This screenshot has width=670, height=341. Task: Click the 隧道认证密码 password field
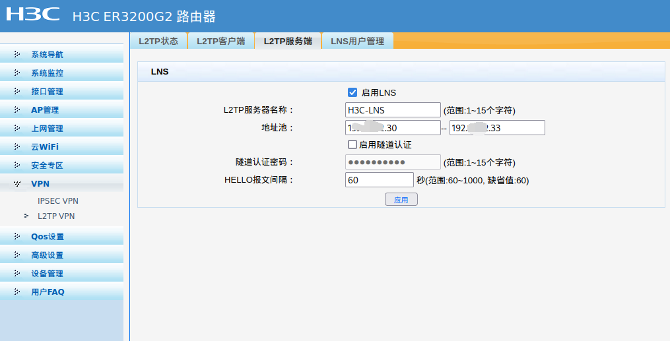pos(393,162)
